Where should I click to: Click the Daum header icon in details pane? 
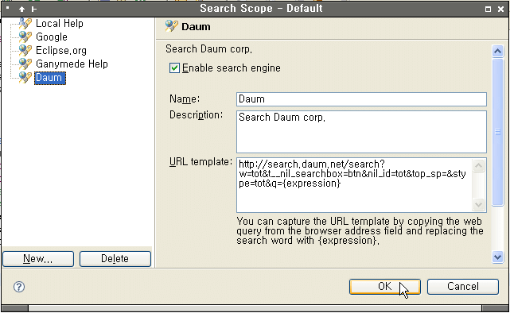171,26
